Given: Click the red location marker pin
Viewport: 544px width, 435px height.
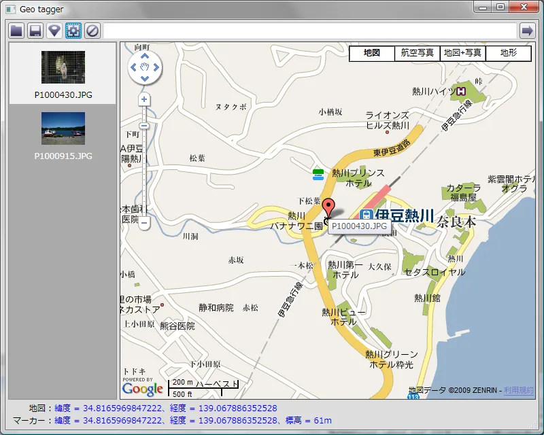Looking at the screenshot, I should click(x=329, y=207).
